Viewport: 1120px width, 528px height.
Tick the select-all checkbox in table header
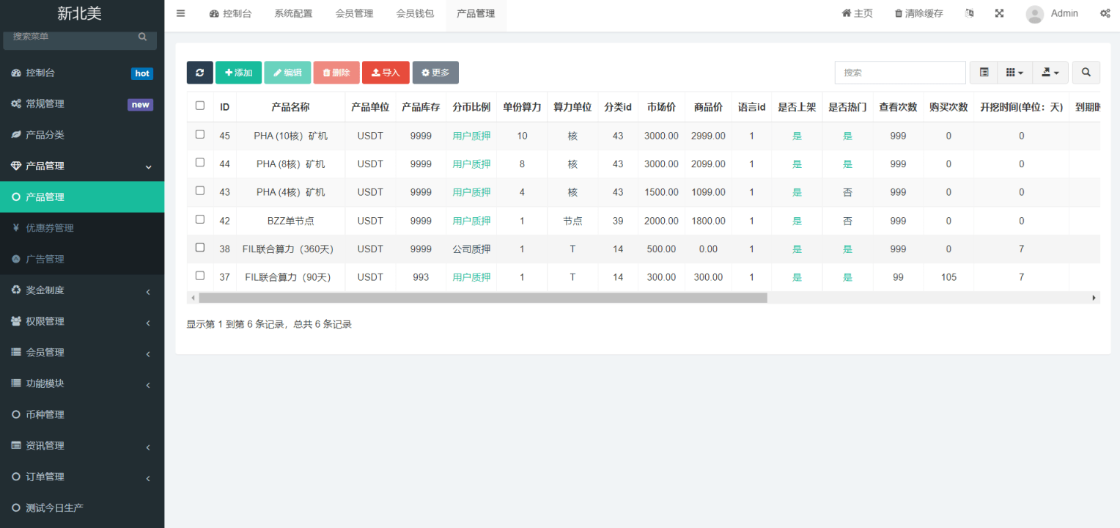click(200, 106)
